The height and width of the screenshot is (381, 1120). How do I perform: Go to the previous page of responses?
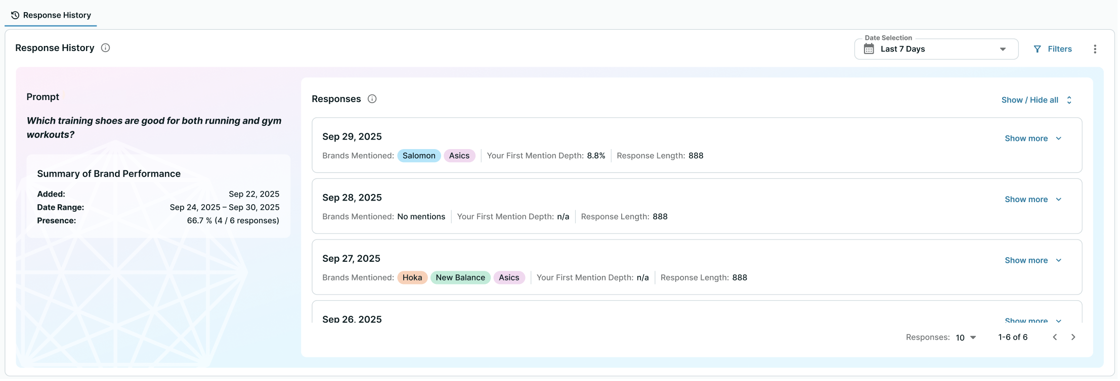point(1055,337)
